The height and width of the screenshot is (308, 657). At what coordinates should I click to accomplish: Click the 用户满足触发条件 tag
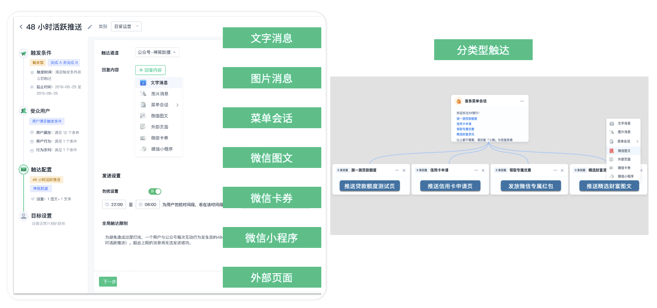pyautogui.click(x=47, y=121)
